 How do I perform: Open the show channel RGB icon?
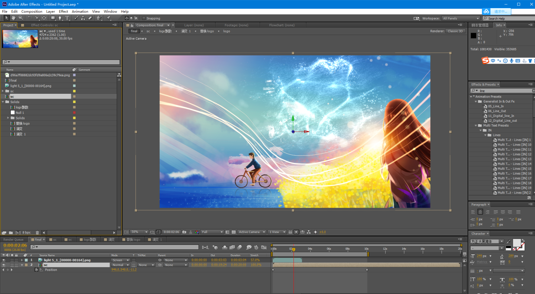click(x=197, y=232)
